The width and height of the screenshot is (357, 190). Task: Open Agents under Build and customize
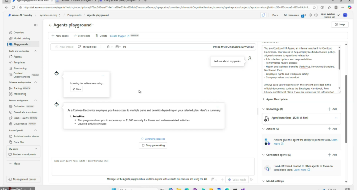point(17,57)
